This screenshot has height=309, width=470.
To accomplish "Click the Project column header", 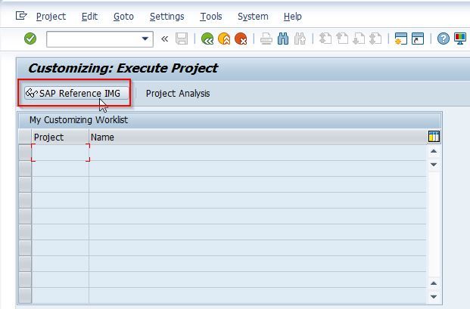I will click(60, 137).
